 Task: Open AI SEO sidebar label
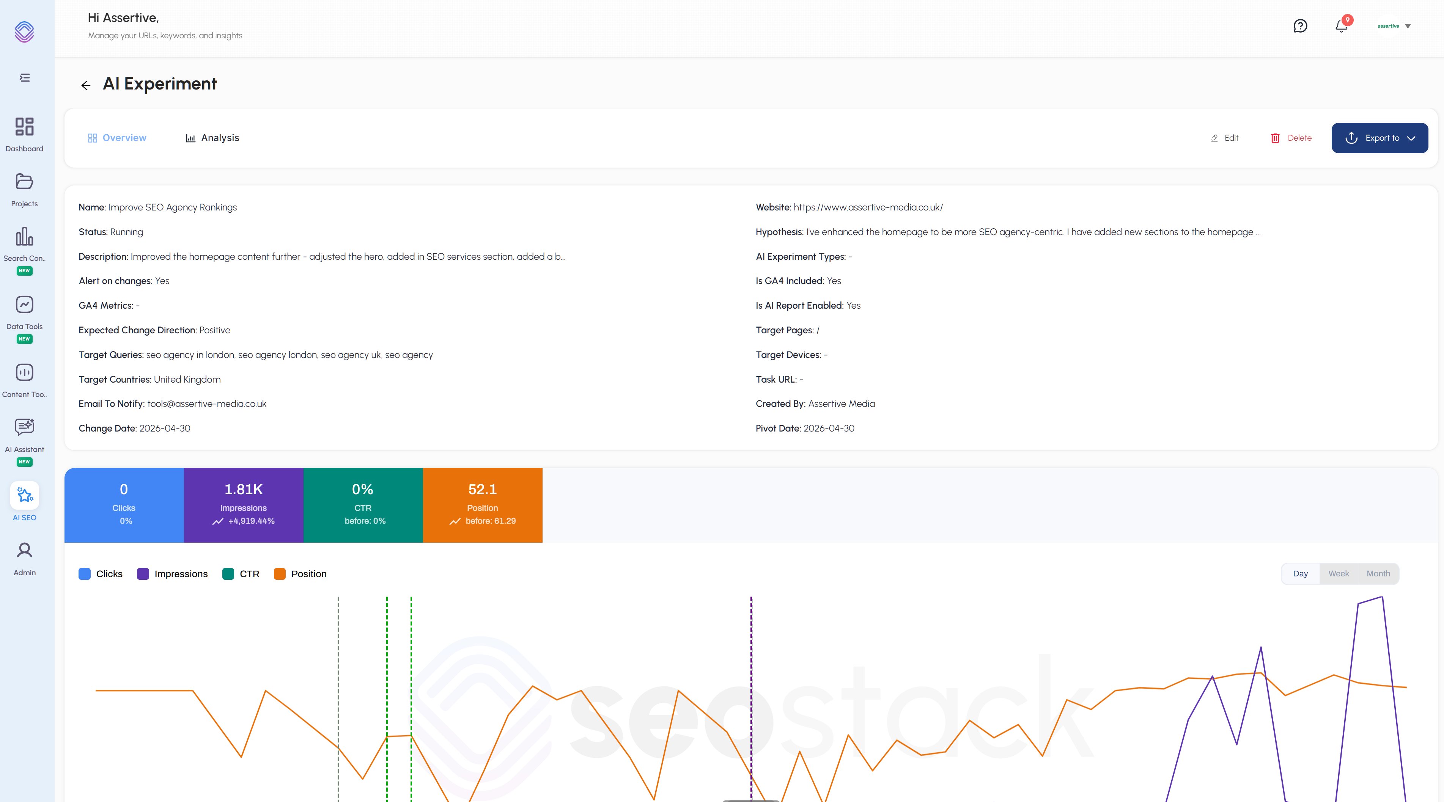[x=24, y=517]
